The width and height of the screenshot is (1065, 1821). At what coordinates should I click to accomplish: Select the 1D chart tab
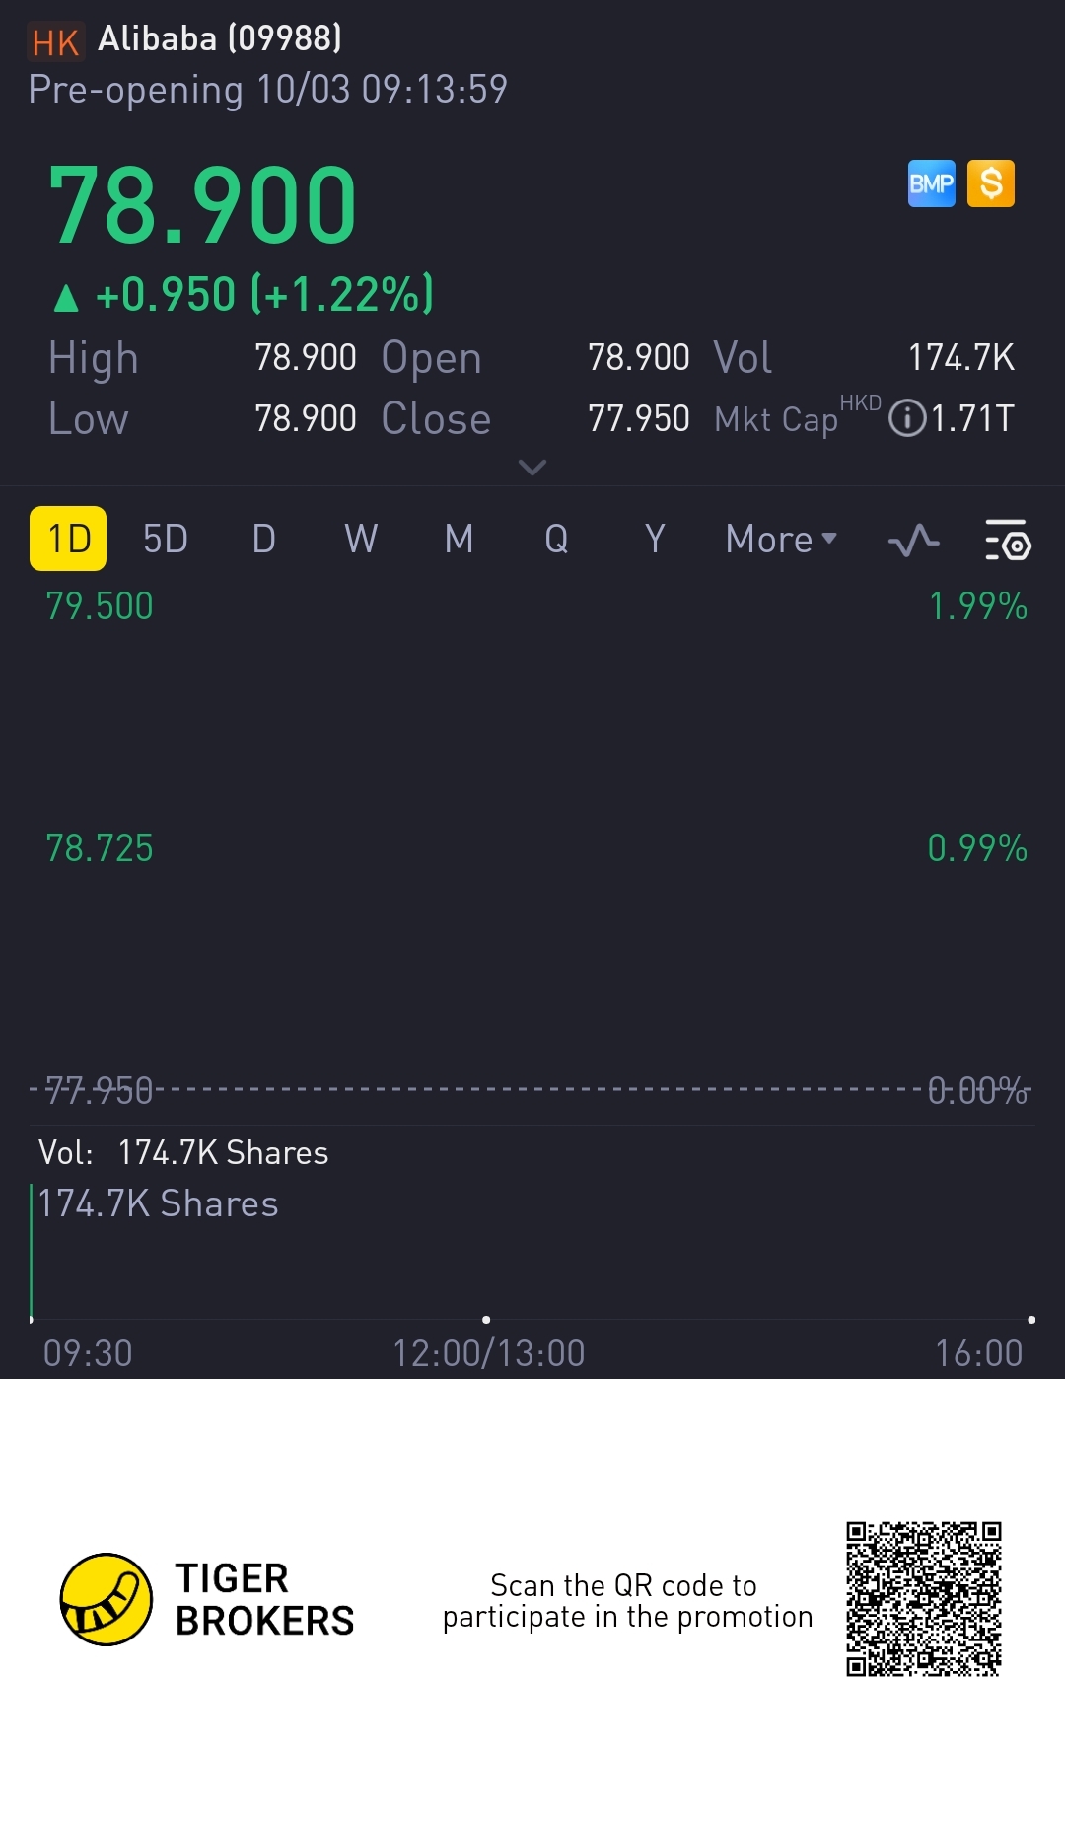click(x=68, y=539)
